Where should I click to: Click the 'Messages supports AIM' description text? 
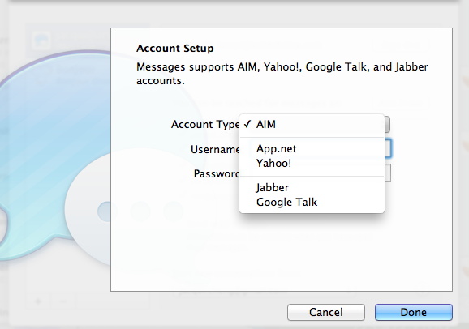click(x=282, y=74)
